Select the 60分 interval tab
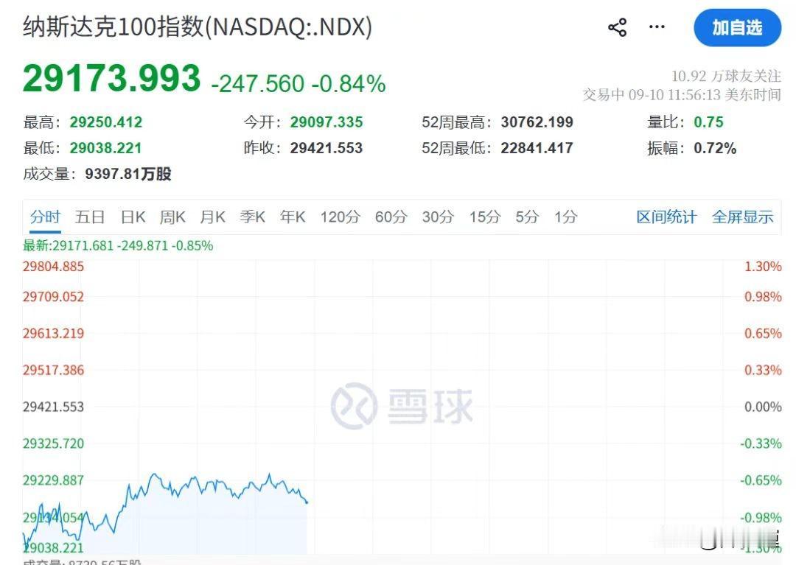796x565 pixels. coord(391,217)
